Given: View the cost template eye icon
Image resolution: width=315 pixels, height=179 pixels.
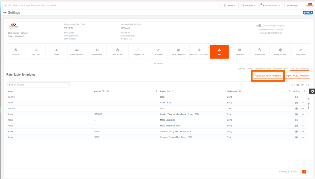Looking at the screenshot, I should 296,109.
